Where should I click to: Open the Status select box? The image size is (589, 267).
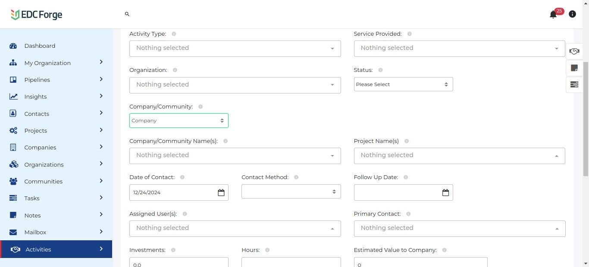coord(403,84)
